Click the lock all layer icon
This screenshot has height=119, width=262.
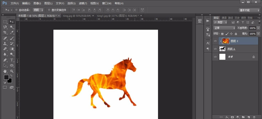[x=236, y=34]
